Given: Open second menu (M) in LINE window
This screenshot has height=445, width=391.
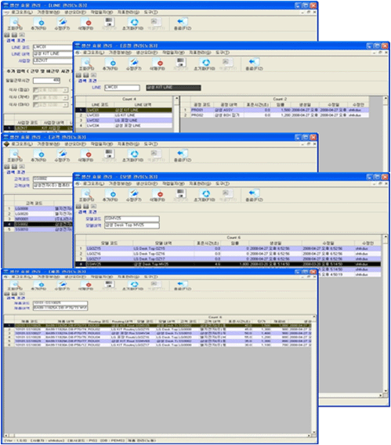Looking at the screenshot, I should 49,13.
